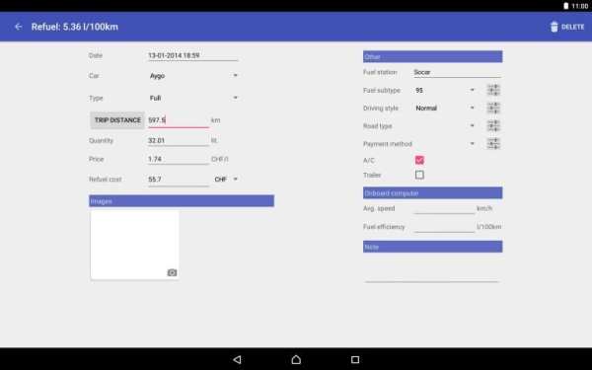This screenshot has width=592, height=370.
Task: Tap the Android recent apps square
Action: click(x=355, y=359)
